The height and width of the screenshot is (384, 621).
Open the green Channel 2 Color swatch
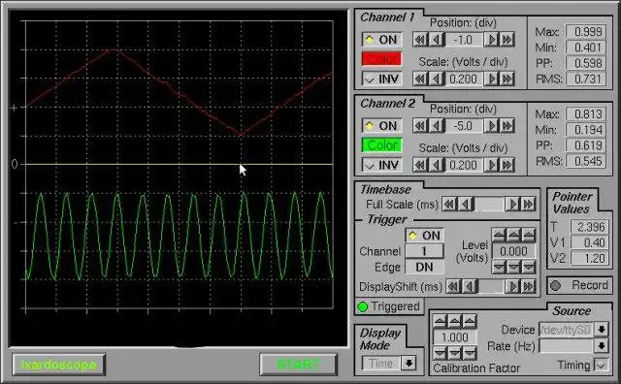click(x=381, y=145)
